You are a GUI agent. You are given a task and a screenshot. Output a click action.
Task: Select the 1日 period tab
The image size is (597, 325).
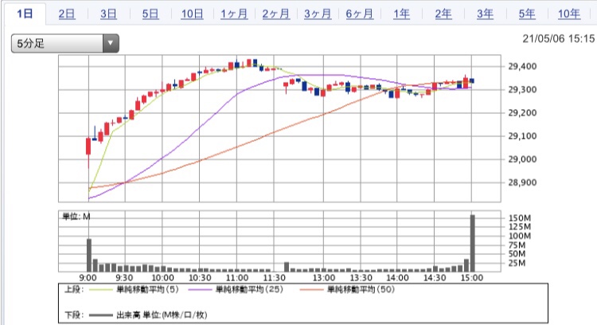point(25,14)
